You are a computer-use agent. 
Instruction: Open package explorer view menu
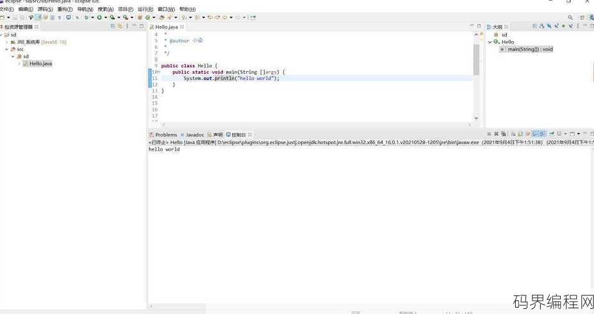[128, 26]
